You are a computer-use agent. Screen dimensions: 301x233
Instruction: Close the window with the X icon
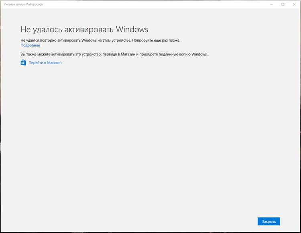pyautogui.click(x=294, y=4)
